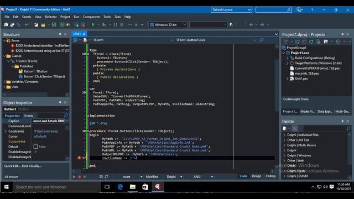Click the Bind Visually link
The image size is (354, 199).
click(x=32, y=166)
